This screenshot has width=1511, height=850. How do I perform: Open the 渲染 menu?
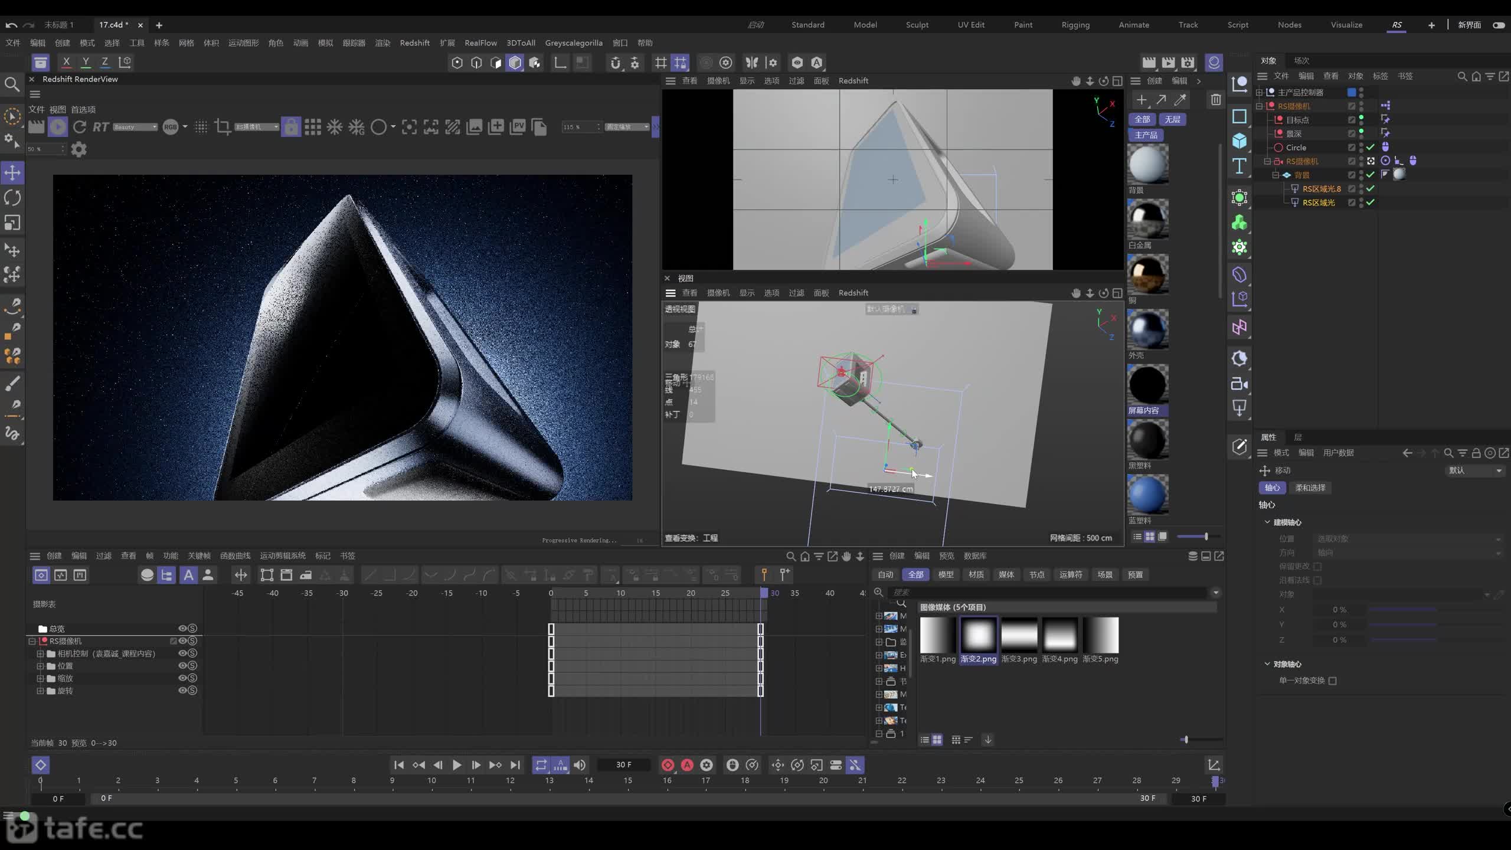(x=382, y=43)
